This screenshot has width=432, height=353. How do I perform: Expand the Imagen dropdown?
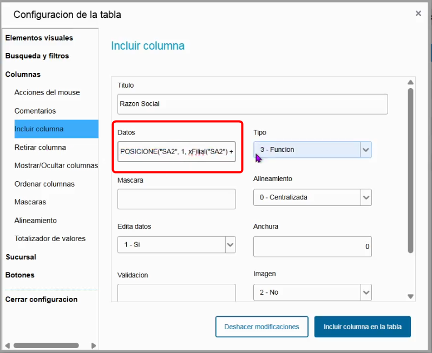click(x=366, y=292)
